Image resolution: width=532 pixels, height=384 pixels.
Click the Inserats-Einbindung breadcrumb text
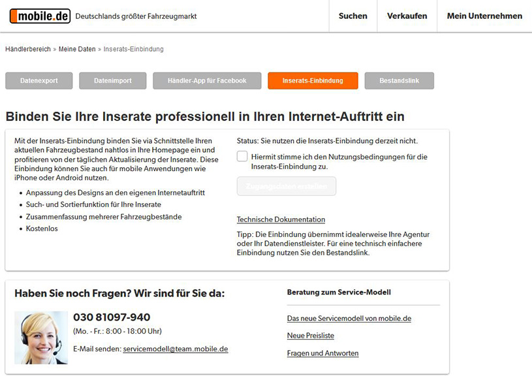[x=133, y=49]
